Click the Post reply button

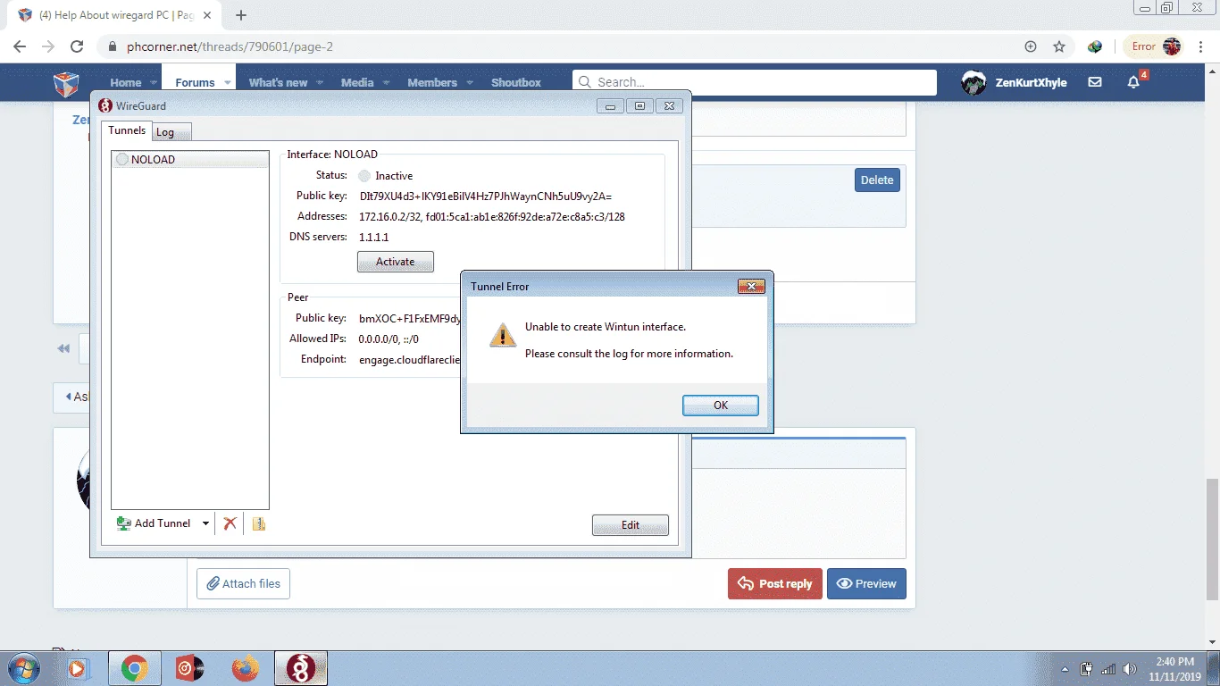tap(775, 583)
